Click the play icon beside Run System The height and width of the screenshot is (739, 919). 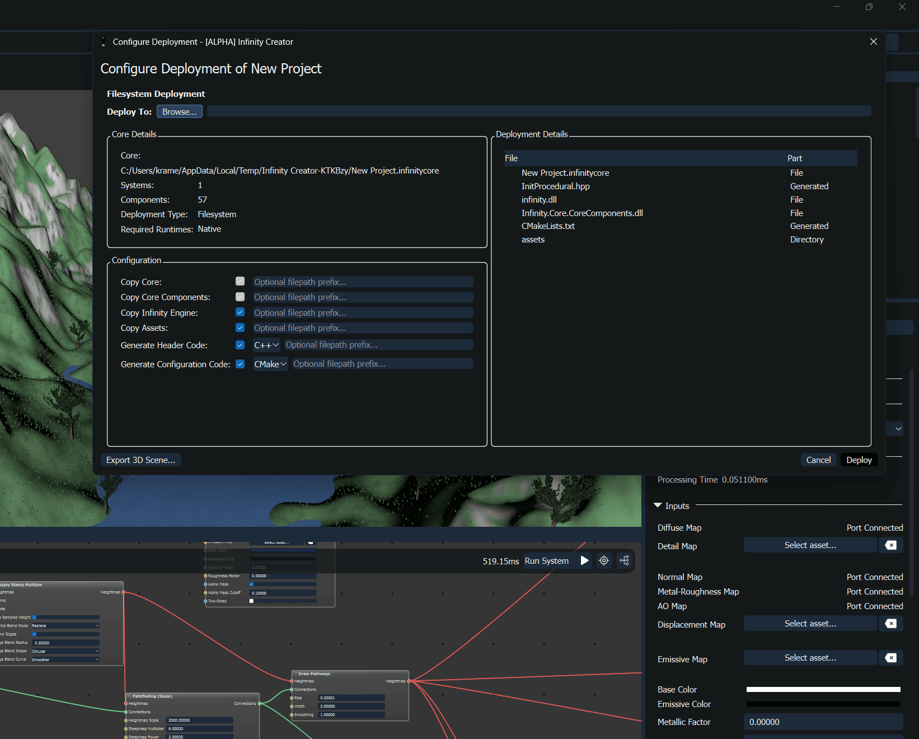click(584, 560)
